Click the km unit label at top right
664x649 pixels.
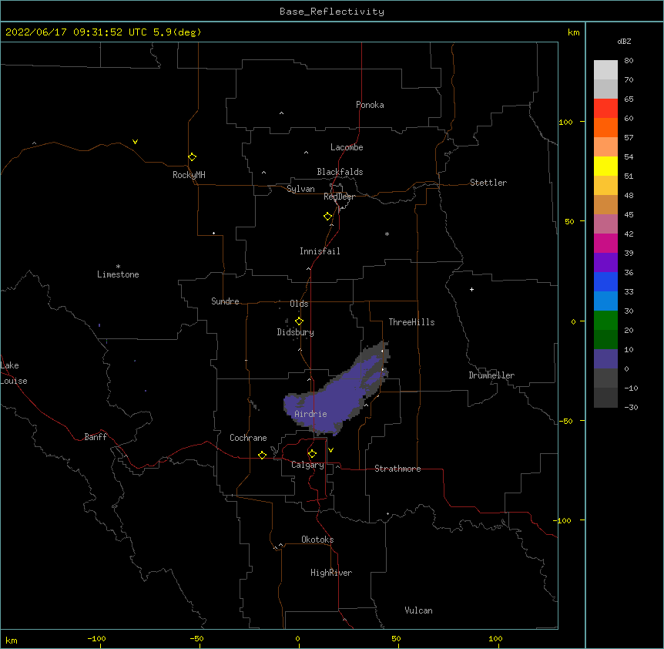pos(573,32)
